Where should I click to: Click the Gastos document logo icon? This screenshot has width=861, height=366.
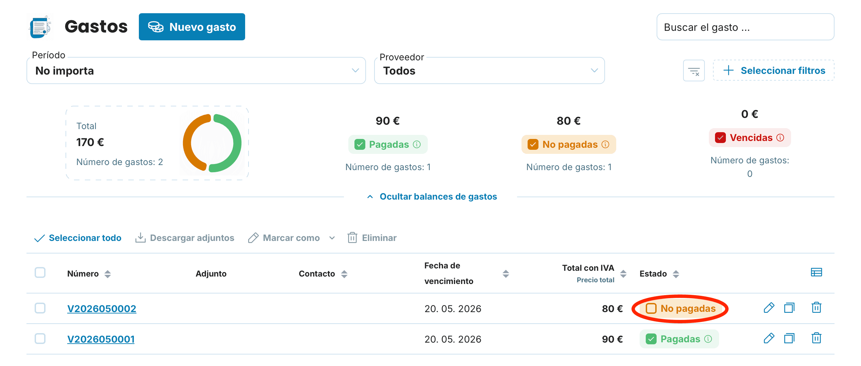pyautogui.click(x=40, y=27)
